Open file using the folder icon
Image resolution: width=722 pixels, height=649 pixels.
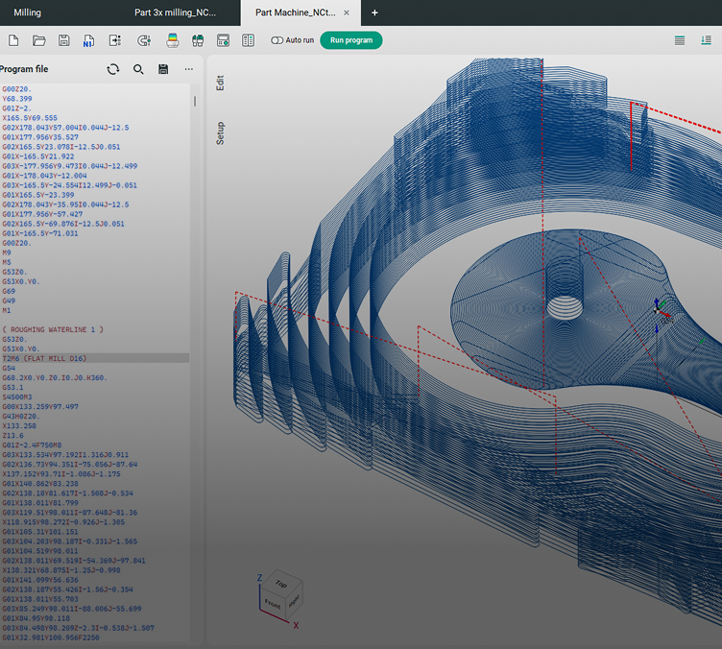point(39,40)
